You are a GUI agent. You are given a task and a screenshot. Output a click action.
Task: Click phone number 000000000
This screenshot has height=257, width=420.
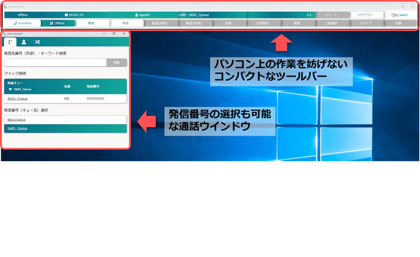pyautogui.click(x=95, y=98)
